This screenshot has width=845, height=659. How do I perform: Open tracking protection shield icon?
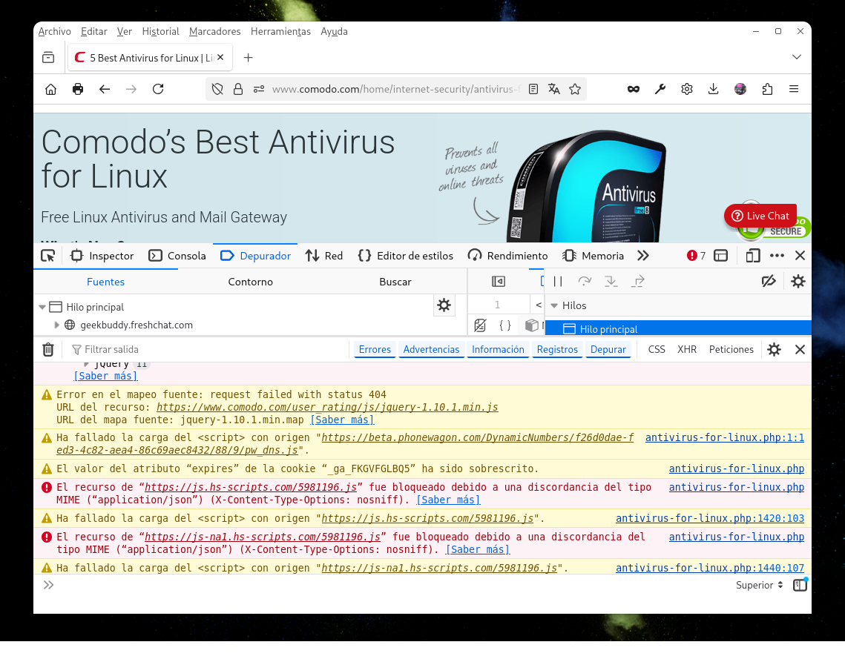click(217, 90)
